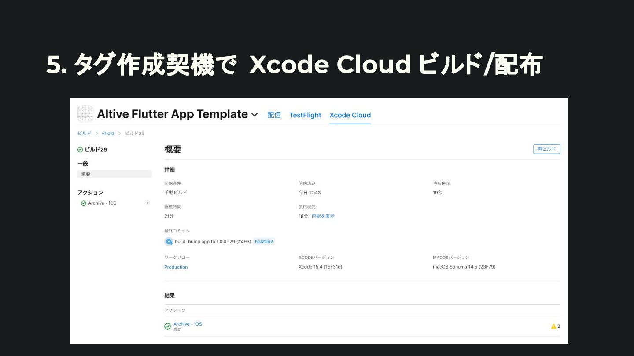Click the 再ビルド button
The image size is (634, 356).
point(546,149)
